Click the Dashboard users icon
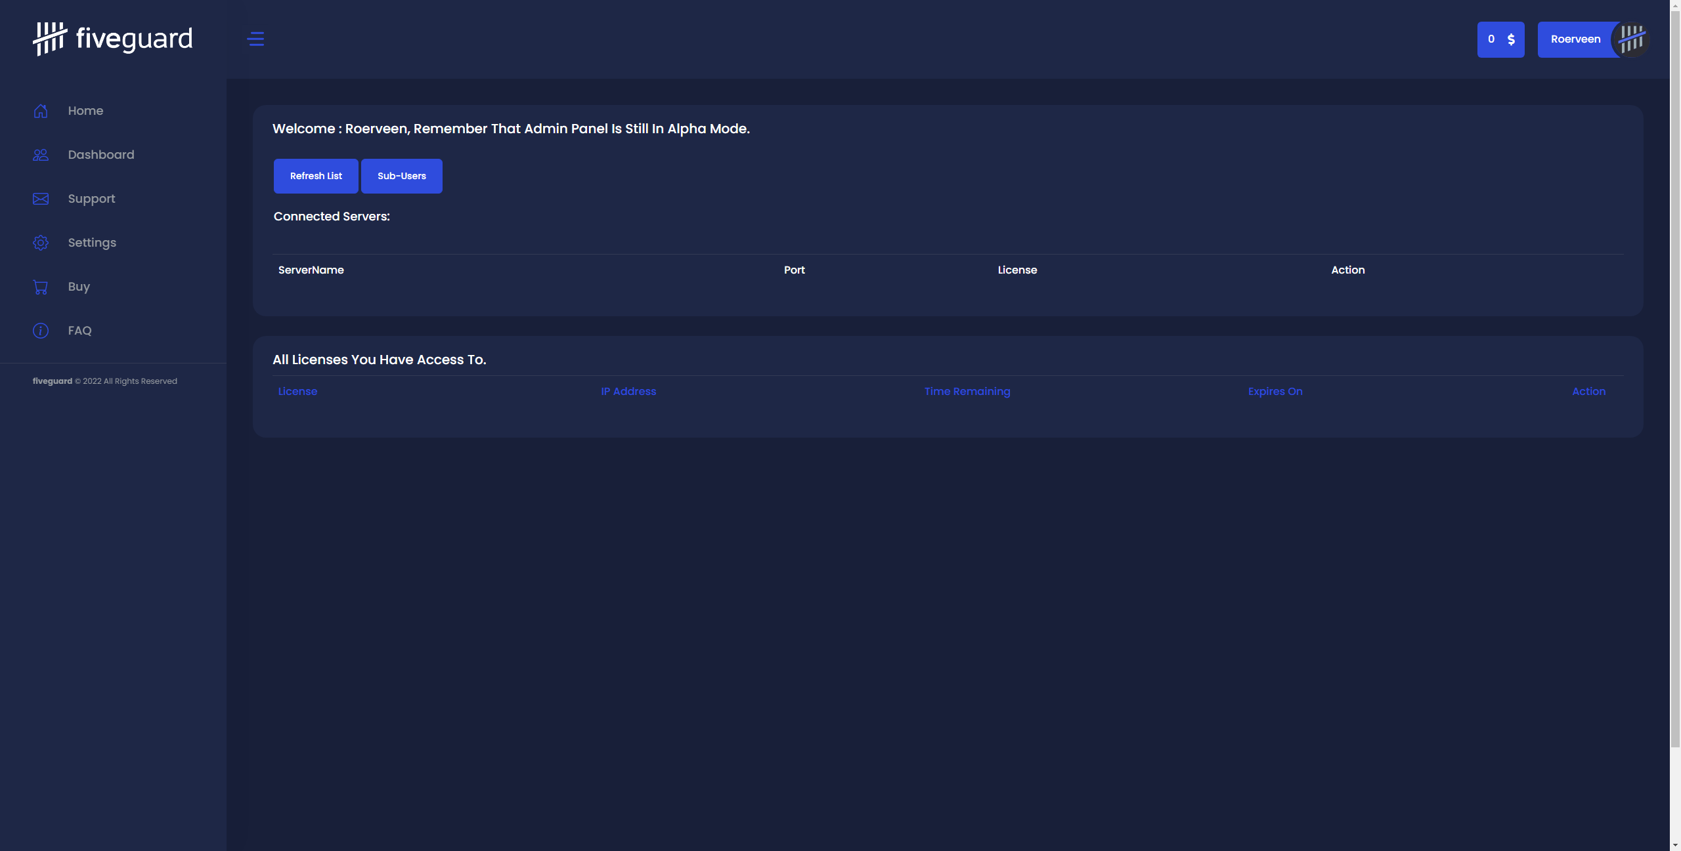 (41, 155)
